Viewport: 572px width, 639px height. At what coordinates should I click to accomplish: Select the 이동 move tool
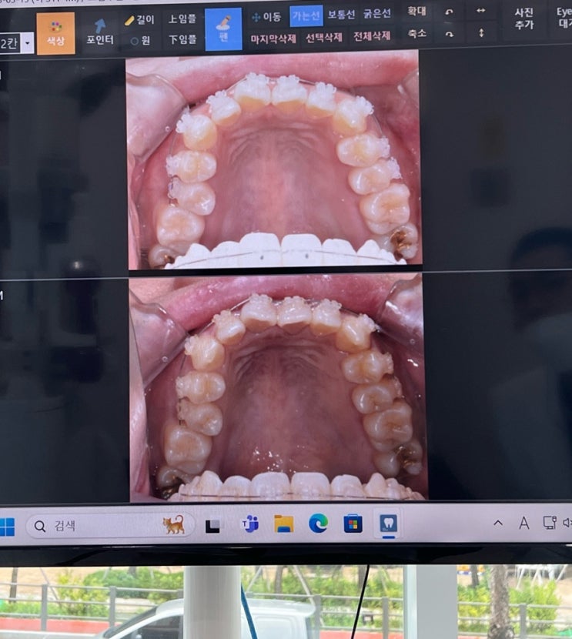coord(266,15)
